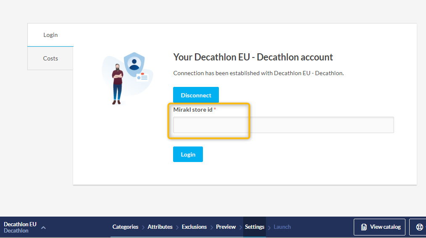The width and height of the screenshot is (426, 238).
Task: Click the 'Mirakl store id' label
Action: [193, 110]
